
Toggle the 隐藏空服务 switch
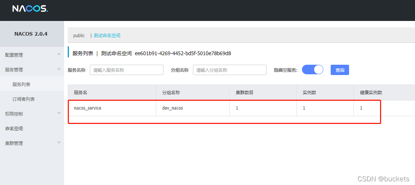[x=313, y=70]
